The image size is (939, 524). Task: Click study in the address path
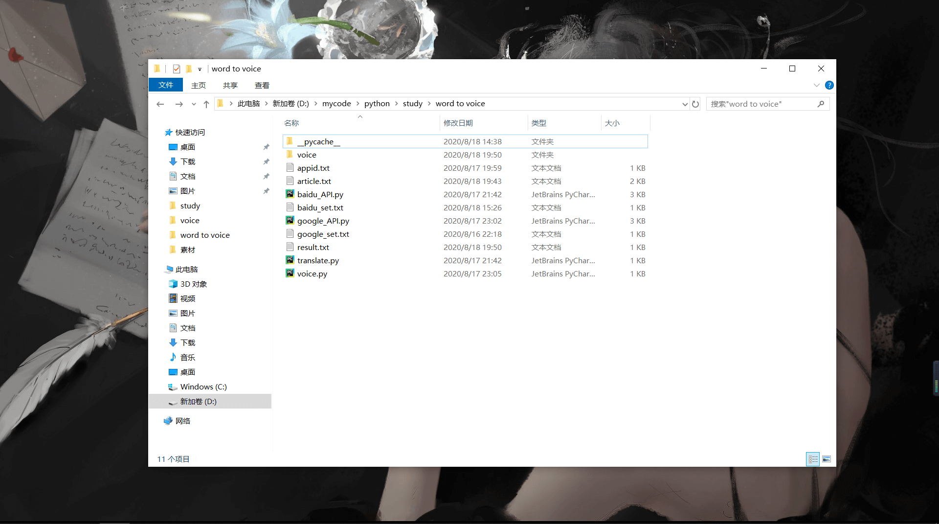[x=412, y=104]
